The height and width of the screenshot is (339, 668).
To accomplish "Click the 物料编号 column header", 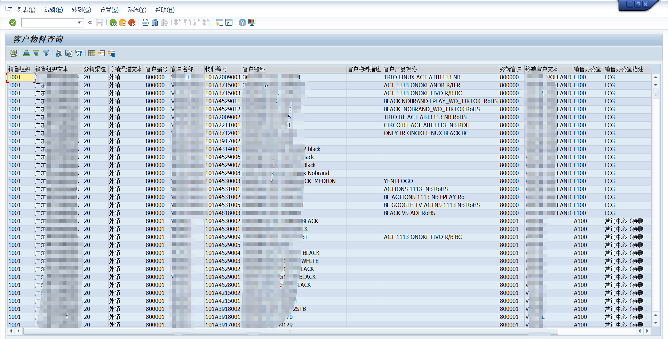I will point(223,69).
